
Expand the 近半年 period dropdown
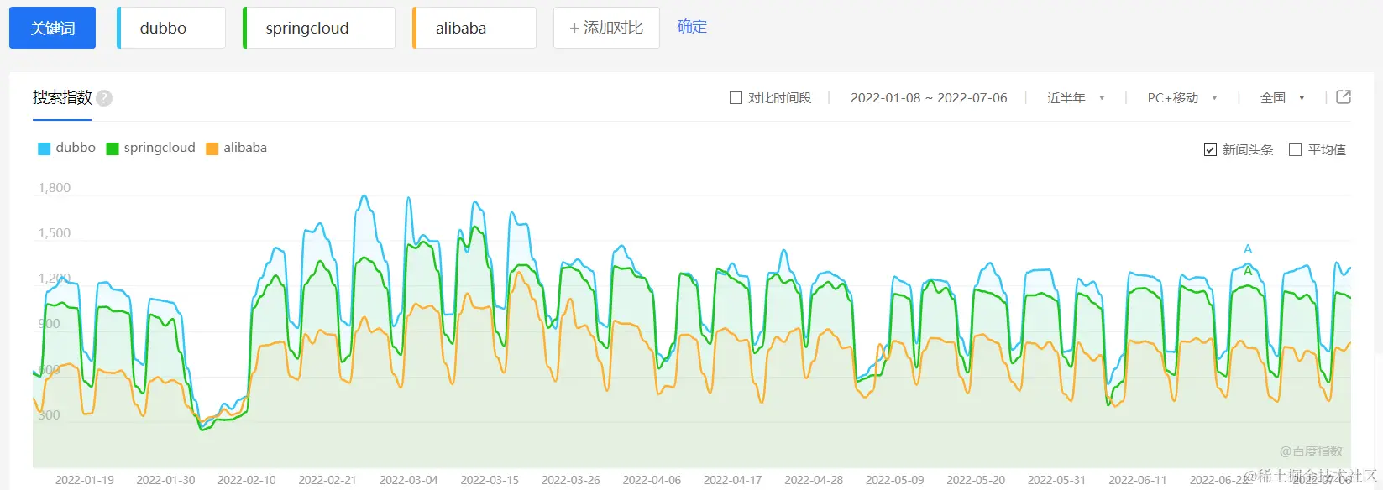point(1076,98)
